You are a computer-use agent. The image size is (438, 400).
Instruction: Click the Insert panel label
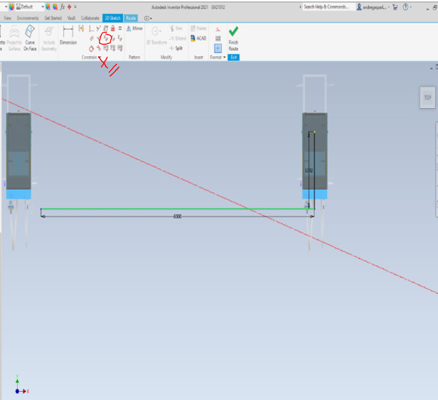point(198,57)
